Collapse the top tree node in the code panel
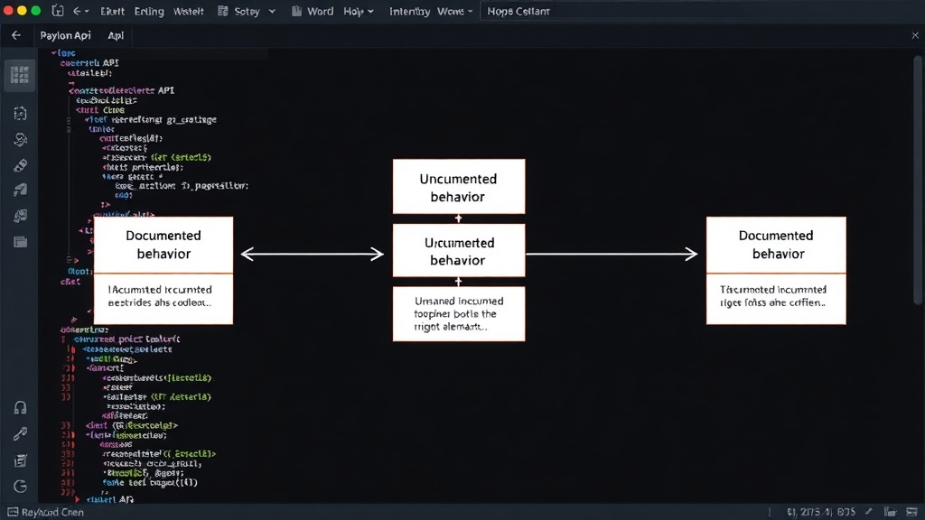 tap(53, 53)
